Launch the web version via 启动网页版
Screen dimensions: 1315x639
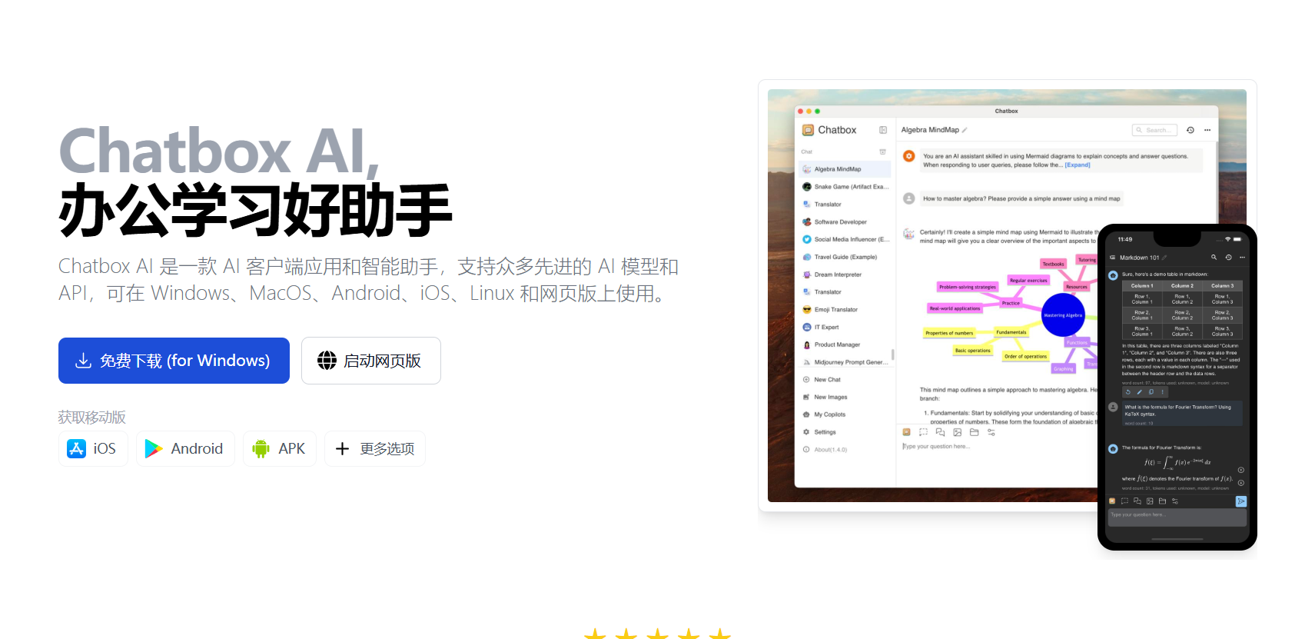click(x=370, y=361)
